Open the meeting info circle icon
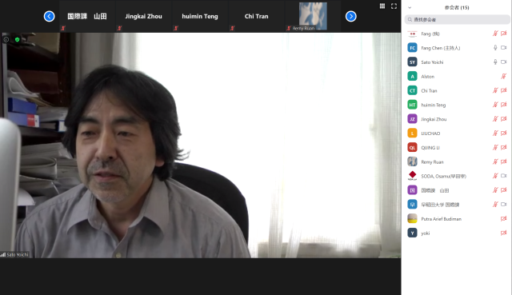This screenshot has height=295, width=512. (6, 39)
